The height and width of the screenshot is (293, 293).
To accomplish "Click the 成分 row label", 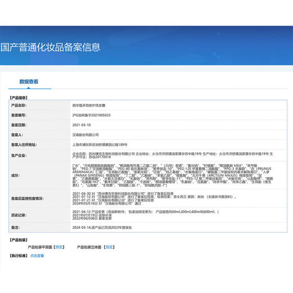I will (15, 175).
